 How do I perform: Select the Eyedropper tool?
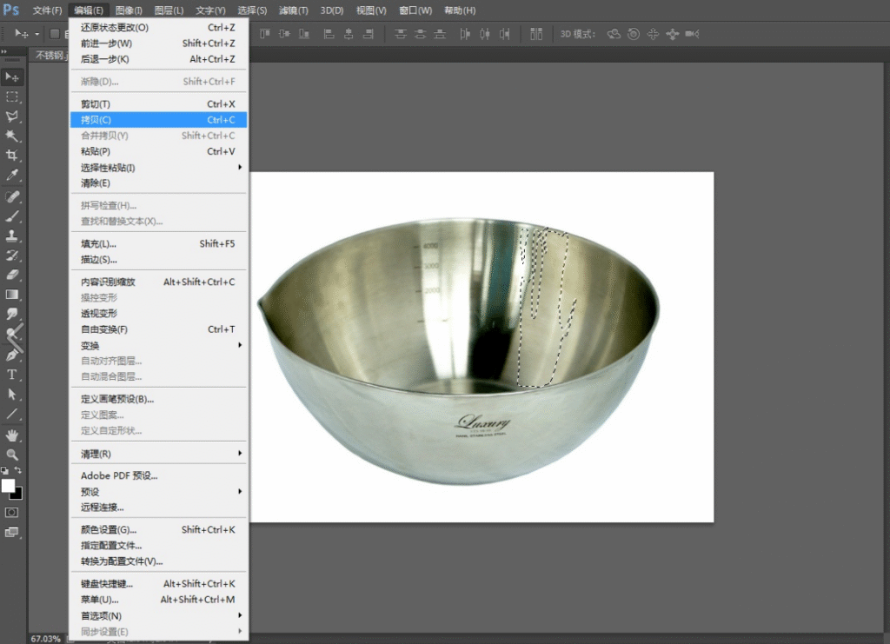click(12, 175)
